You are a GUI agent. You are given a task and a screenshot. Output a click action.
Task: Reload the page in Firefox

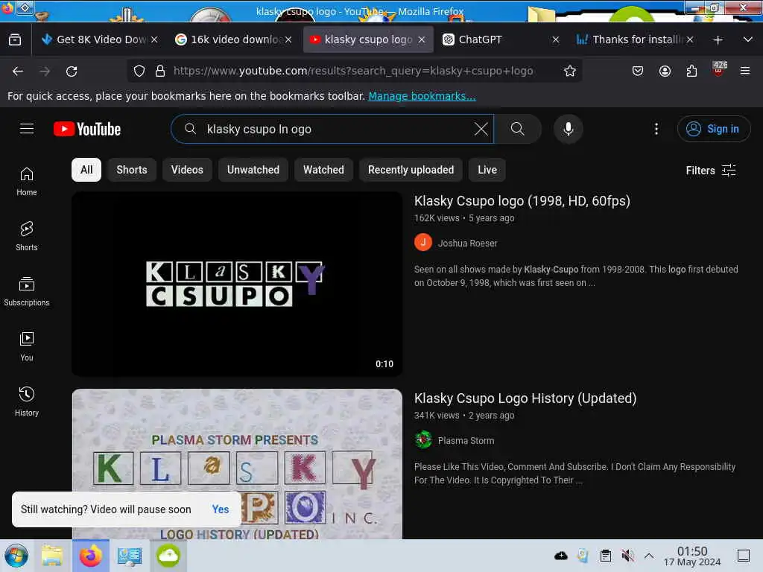(x=72, y=71)
